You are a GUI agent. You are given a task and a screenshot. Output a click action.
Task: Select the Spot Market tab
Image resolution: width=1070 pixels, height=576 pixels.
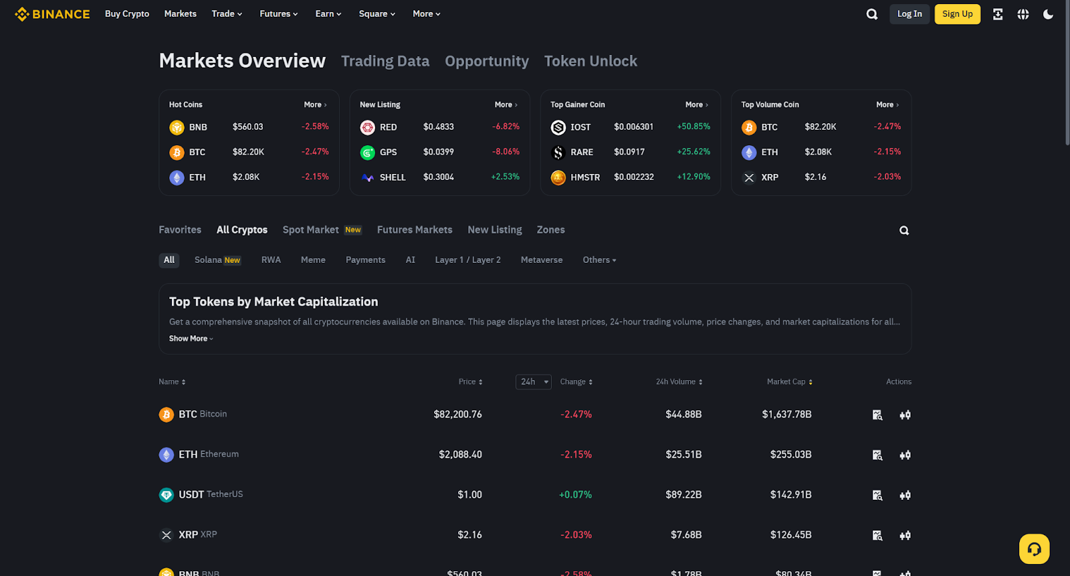point(322,229)
